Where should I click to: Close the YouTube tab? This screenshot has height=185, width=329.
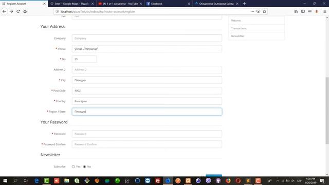click(x=141, y=4)
